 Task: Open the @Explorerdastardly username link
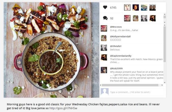[121, 56]
